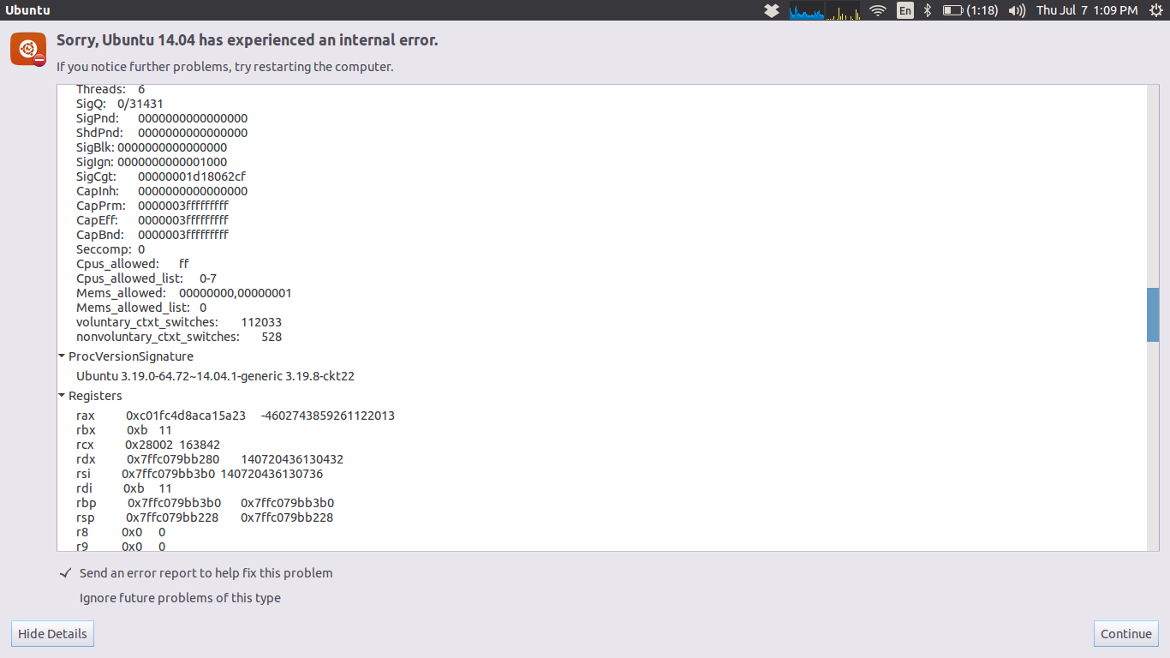Select the Mems_allowed value line
The width and height of the screenshot is (1170, 658).
(x=184, y=293)
